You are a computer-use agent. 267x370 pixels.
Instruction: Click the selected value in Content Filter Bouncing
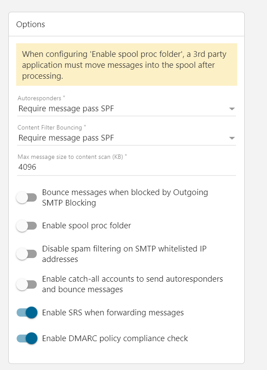pyautogui.click(x=66, y=138)
